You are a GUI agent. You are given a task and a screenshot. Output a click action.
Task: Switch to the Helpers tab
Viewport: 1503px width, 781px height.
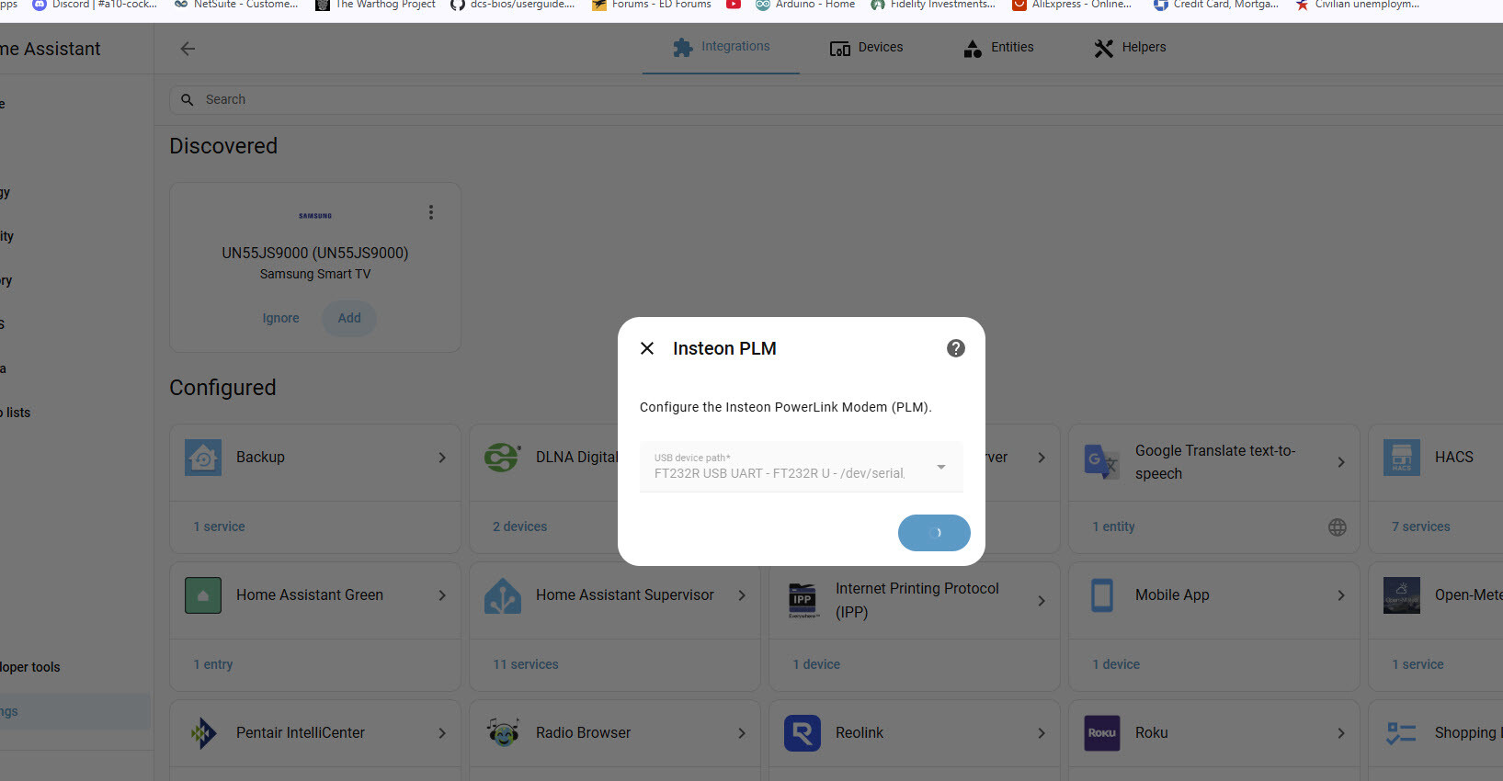pos(1130,47)
